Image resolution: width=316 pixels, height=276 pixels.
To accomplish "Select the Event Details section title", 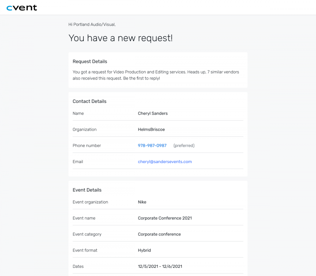I will click(x=87, y=190).
